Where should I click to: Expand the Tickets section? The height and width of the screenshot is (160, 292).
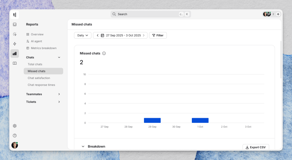(x=43, y=102)
